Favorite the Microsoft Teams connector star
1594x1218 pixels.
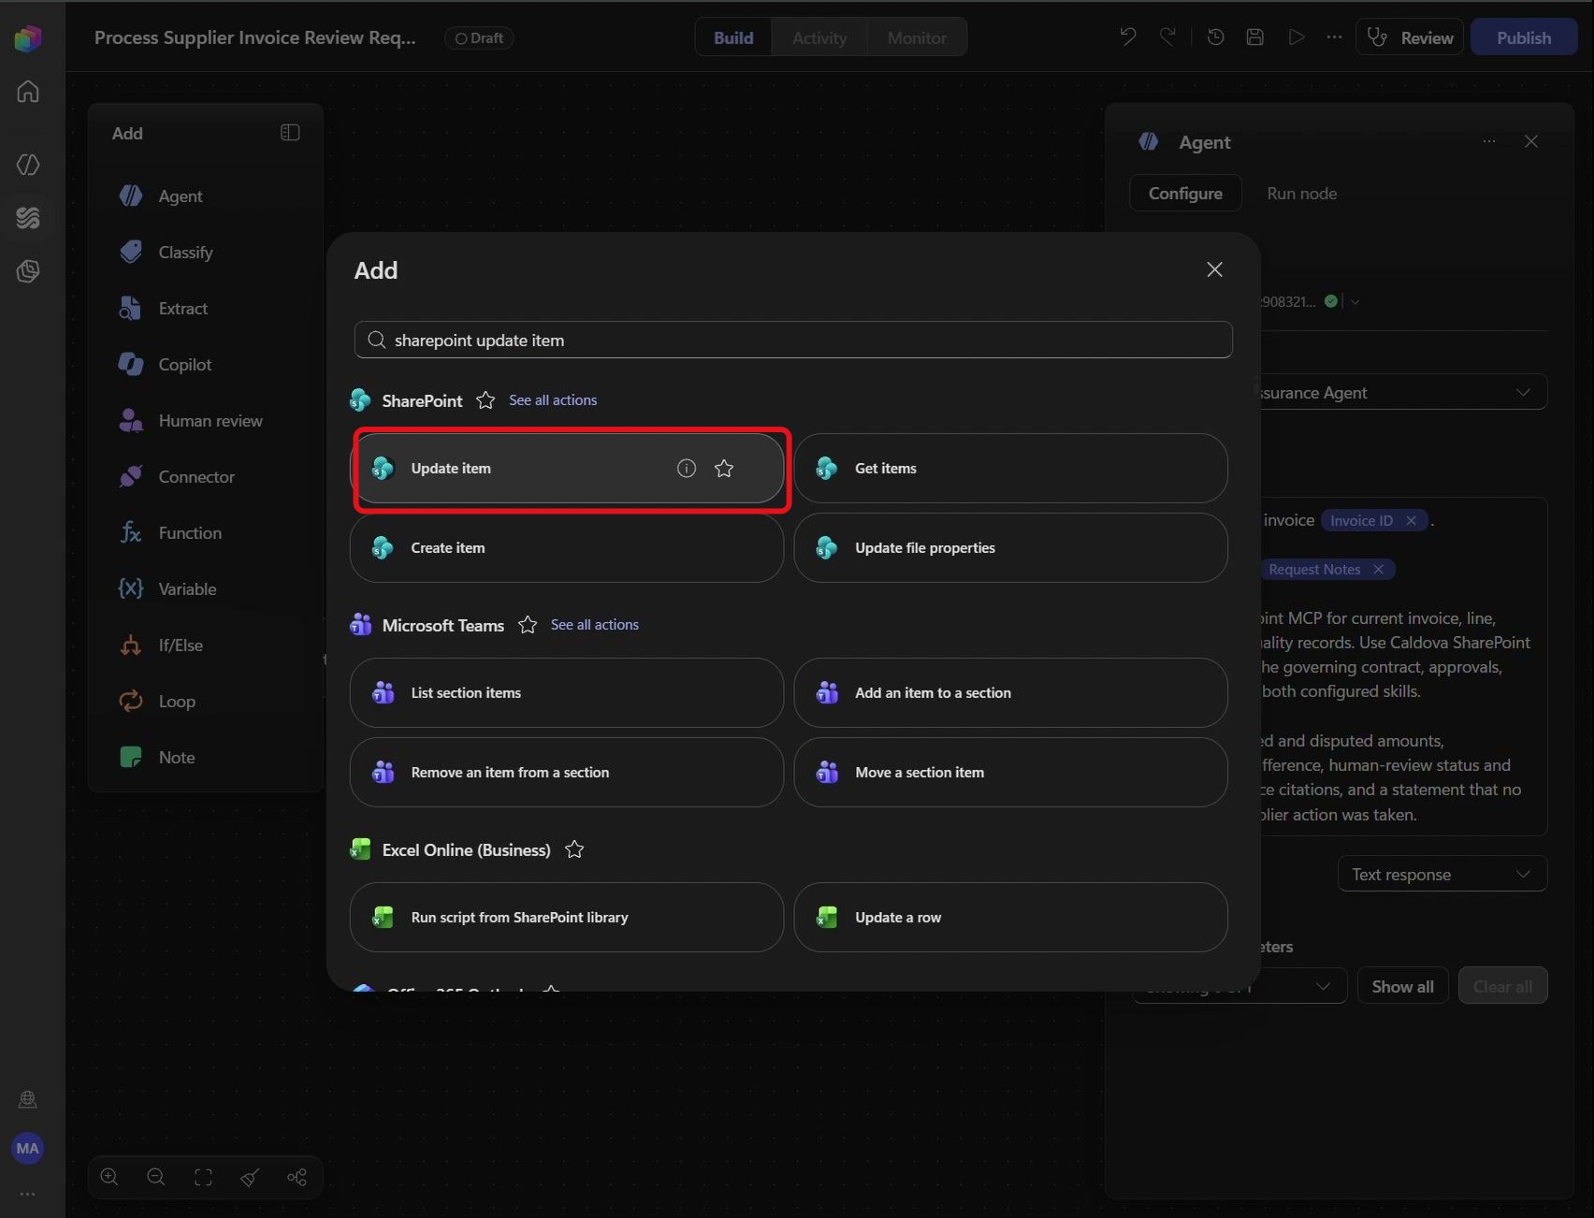528,625
